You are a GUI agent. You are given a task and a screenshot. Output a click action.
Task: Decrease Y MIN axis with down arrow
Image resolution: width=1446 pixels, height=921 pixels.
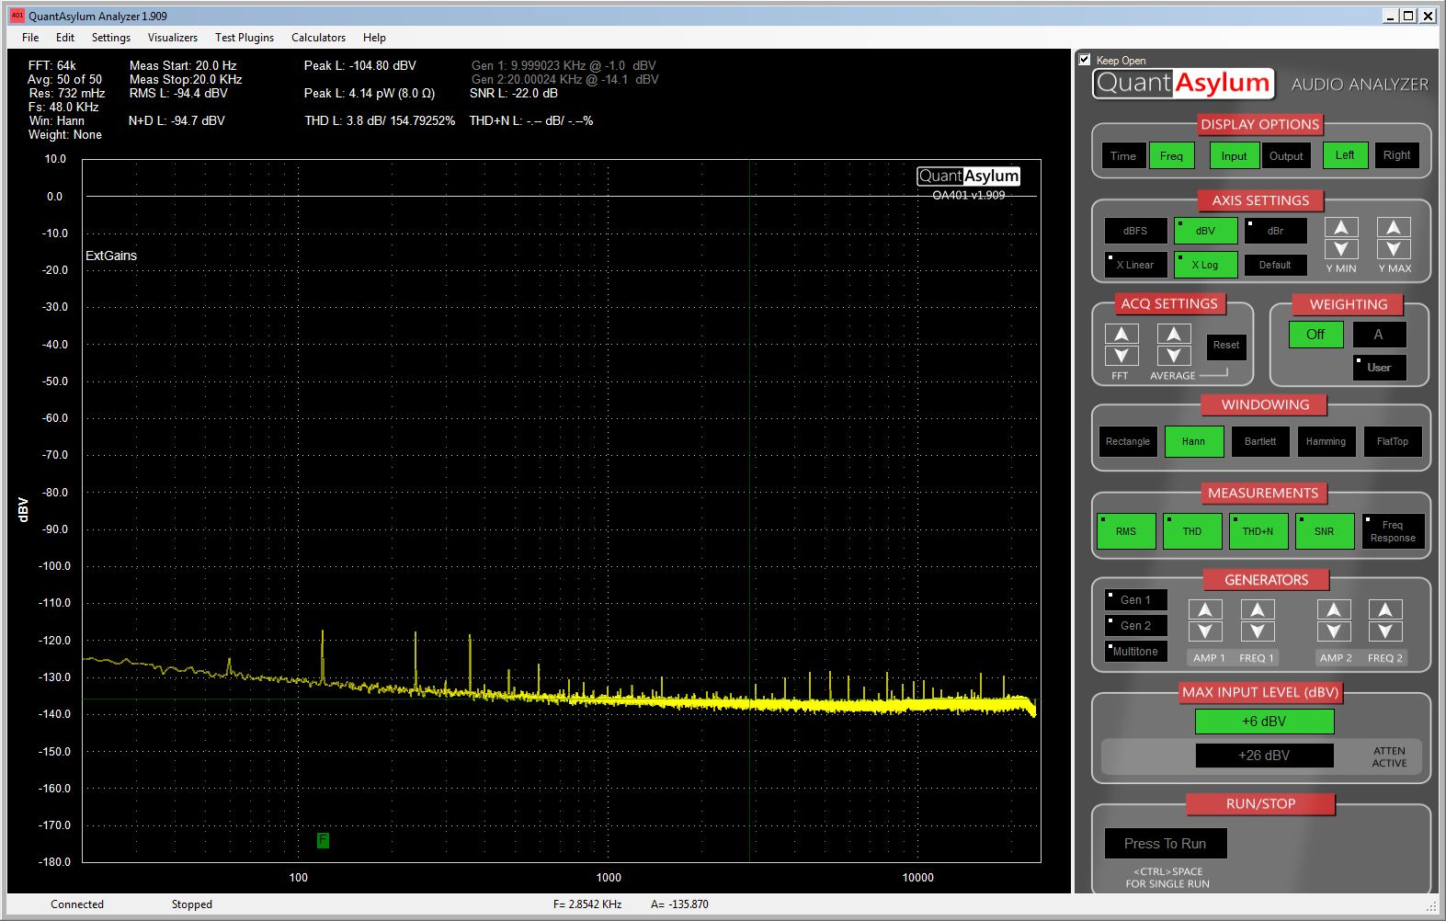pyautogui.click(x=1341, y=249)
